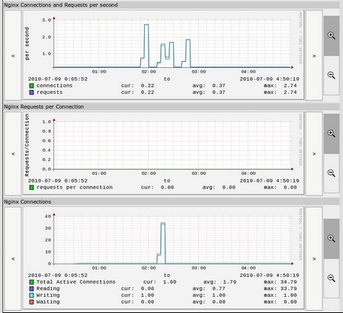Zoom in on Nginx Connections graph
This screenshot has height=313, width=343.
332,238
